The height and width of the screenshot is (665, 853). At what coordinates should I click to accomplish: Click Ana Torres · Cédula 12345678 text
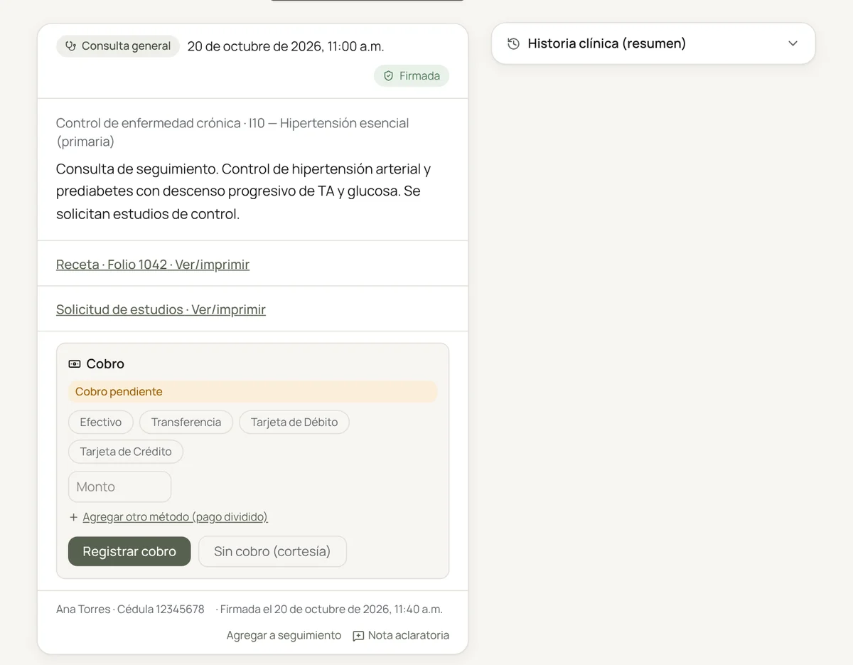[130, 610]
